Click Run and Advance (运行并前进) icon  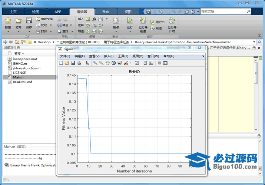tap(143, 21)
